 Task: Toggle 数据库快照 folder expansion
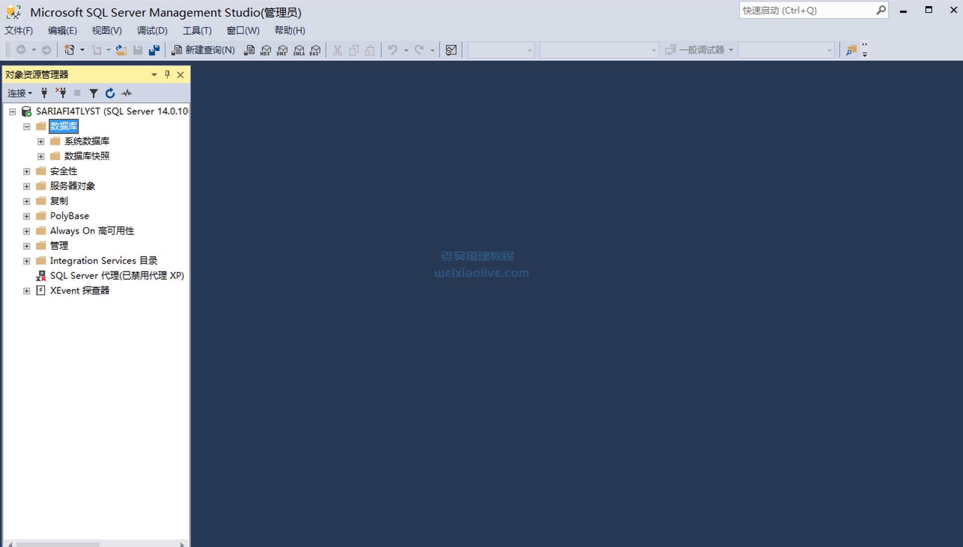coord(40,156)
